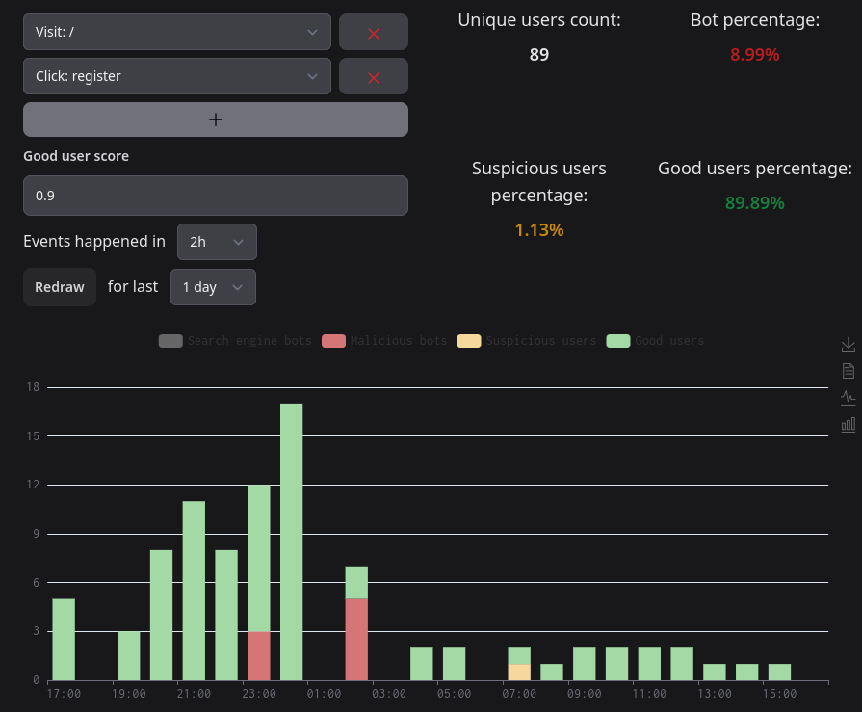862x712 pixels.
Task: Toggle Search engine bots legend series
Action: [236, 341]
